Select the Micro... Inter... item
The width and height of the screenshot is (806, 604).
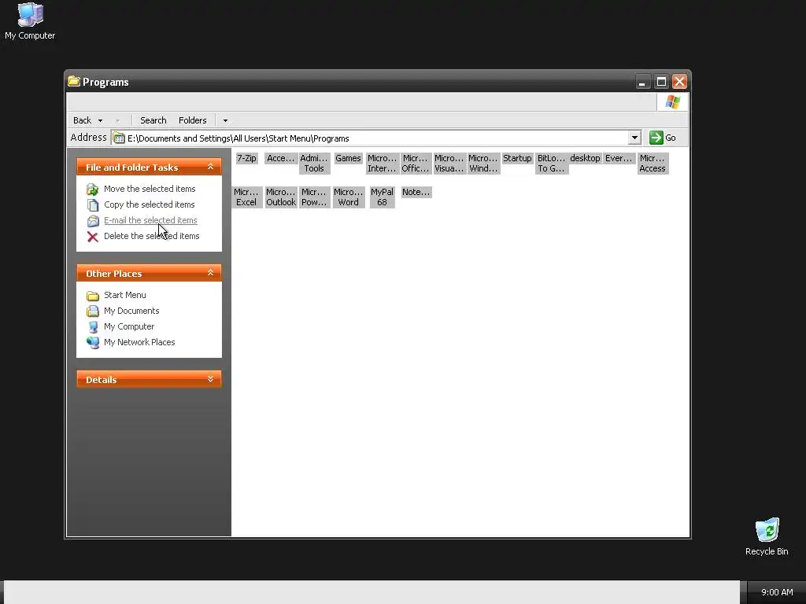pyautogui.click(x=382, y=164)
